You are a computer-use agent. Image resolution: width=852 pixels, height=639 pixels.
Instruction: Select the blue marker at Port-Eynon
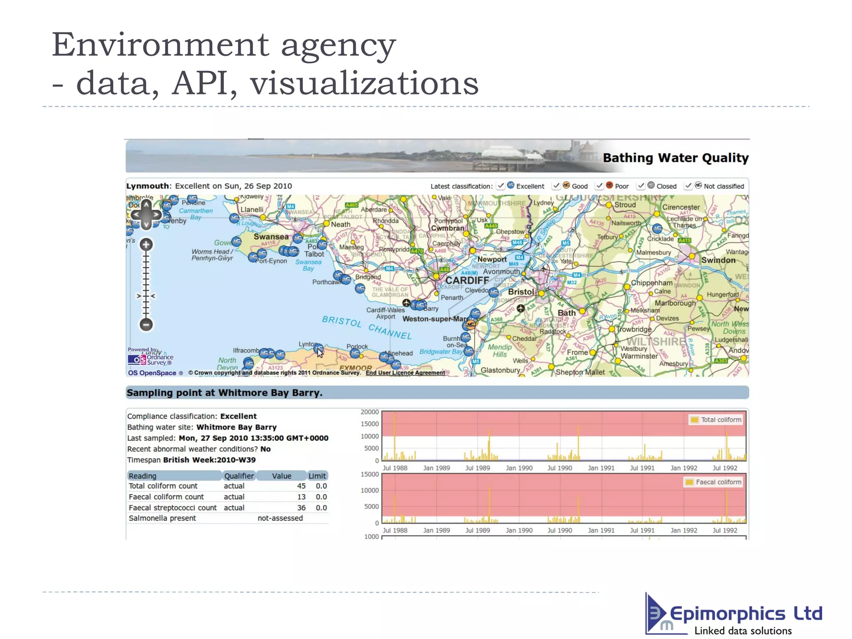(x=253, y=258)
